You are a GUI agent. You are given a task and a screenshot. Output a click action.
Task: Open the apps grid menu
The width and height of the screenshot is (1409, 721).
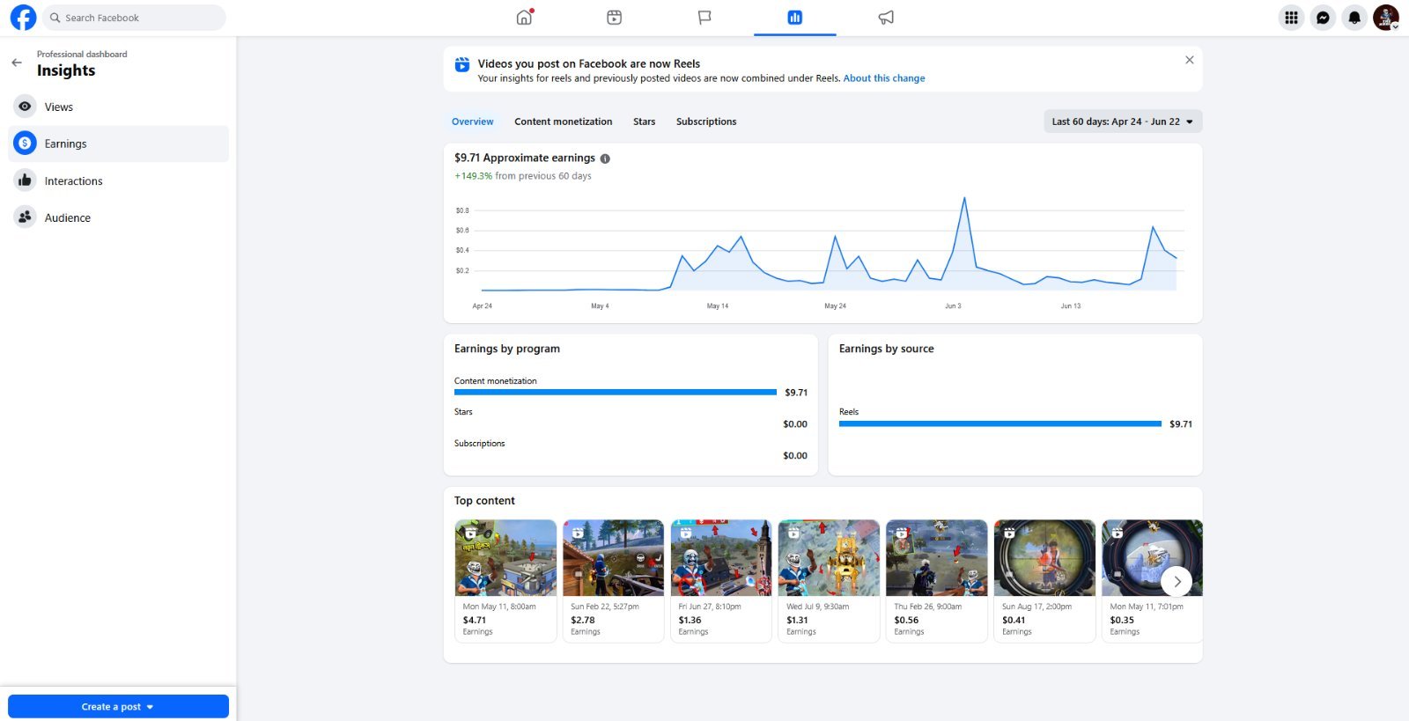click(x=1291, y=18)
